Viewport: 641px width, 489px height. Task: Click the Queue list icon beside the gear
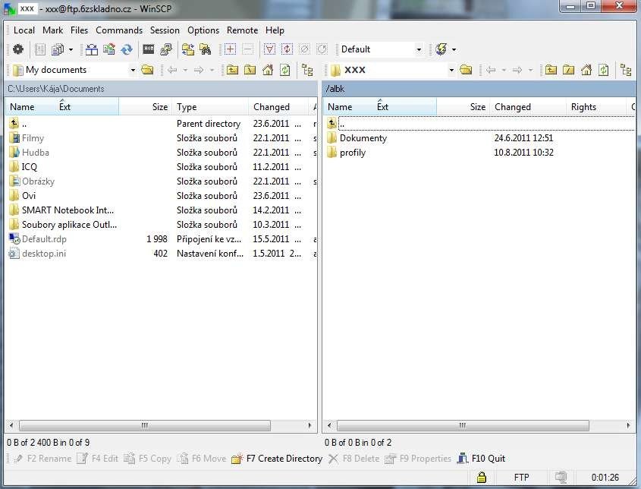point(39,49)
